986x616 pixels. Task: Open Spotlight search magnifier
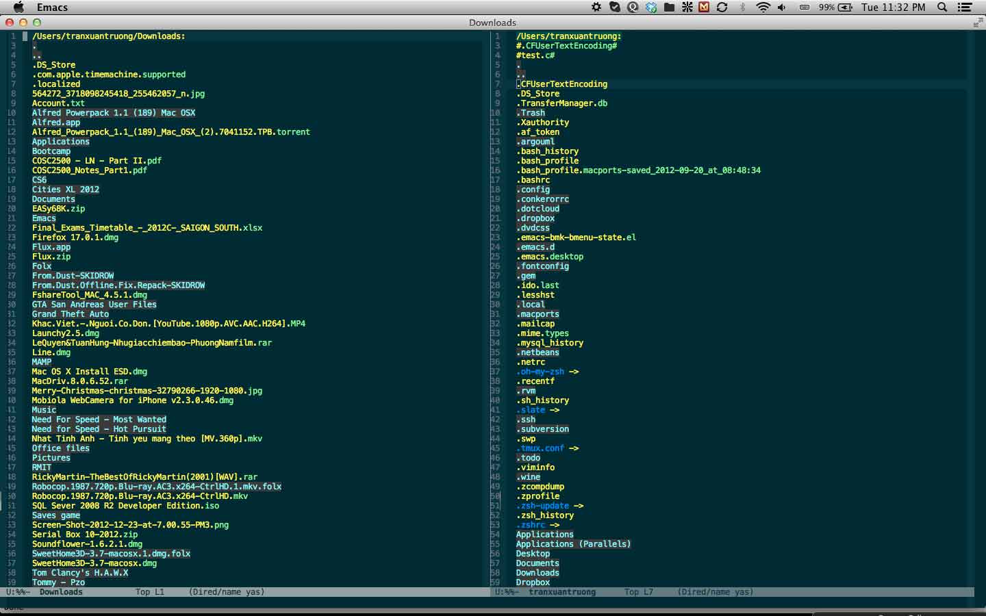tap(942, 8)
